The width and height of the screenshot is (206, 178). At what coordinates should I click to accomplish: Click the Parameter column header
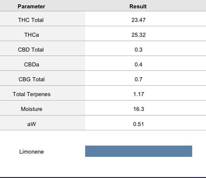[31, 6]
